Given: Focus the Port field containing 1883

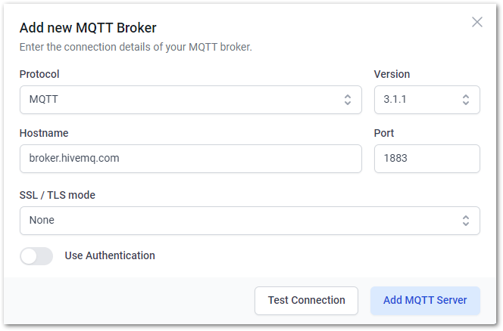Looking at the screenshot, I should (x=427, y=159).
